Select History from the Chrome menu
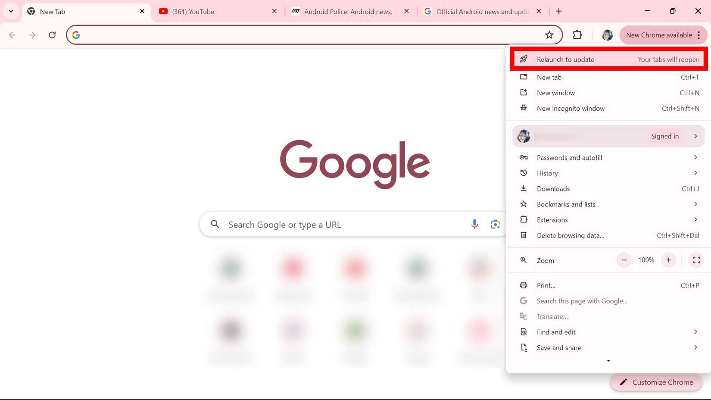Viewport: 711px width, 400px height. pos(547,173)
